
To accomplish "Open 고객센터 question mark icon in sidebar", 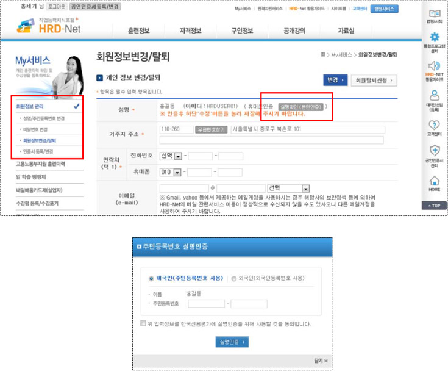I will click(435, 125).
